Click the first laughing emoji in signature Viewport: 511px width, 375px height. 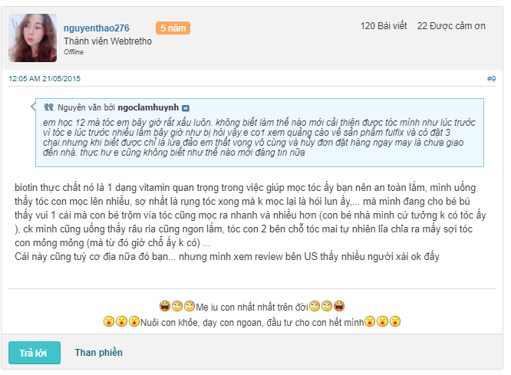point(165,306)
